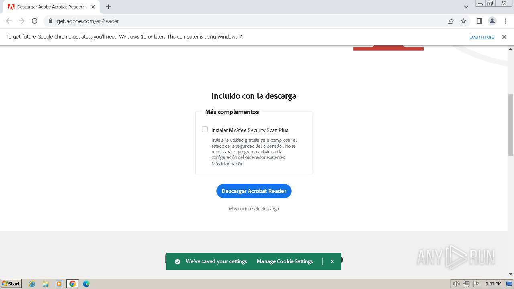Dismiss the Chrome update notification bar
Viewport: 514px width, 289px height.
[504, 37]
